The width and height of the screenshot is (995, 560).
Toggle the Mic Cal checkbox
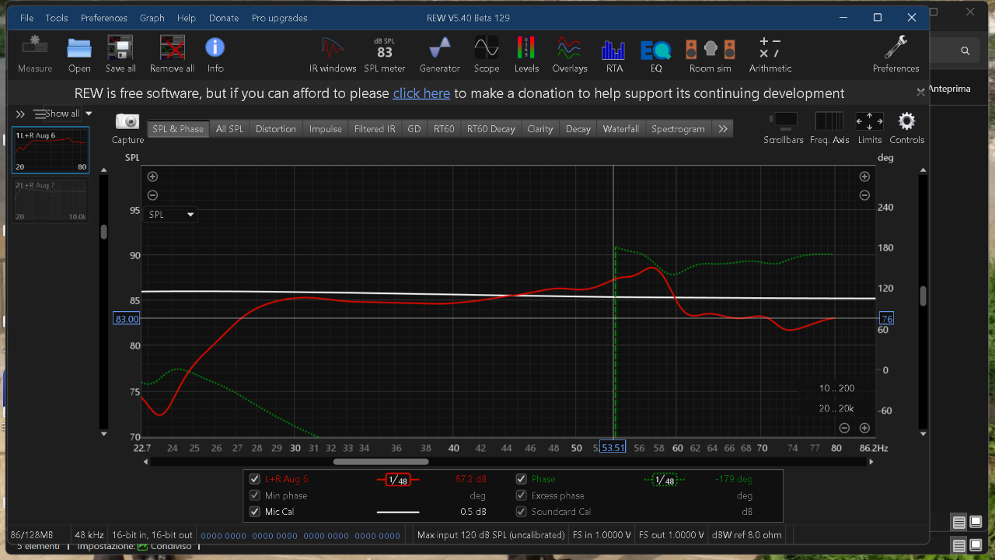click(x=254, y=512)
